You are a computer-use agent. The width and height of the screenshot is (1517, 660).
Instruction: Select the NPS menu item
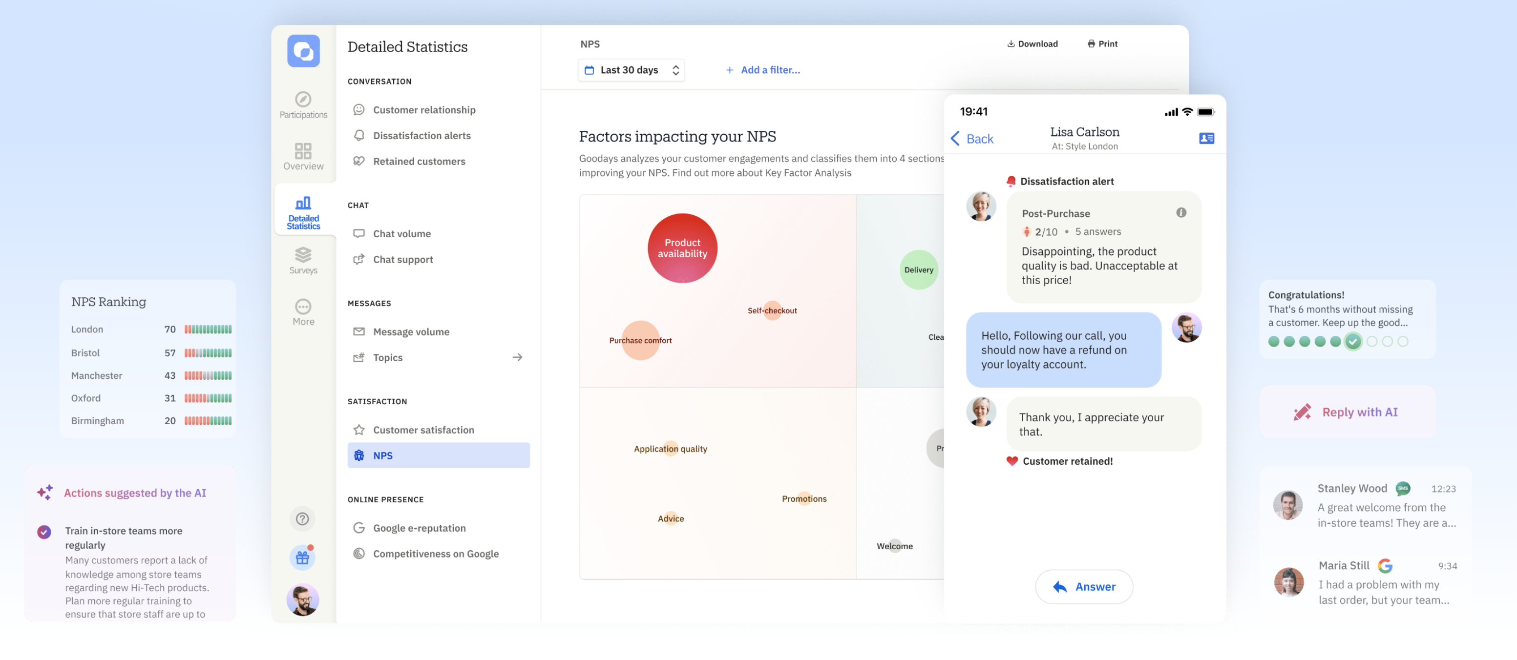click(x=438, y=455)
